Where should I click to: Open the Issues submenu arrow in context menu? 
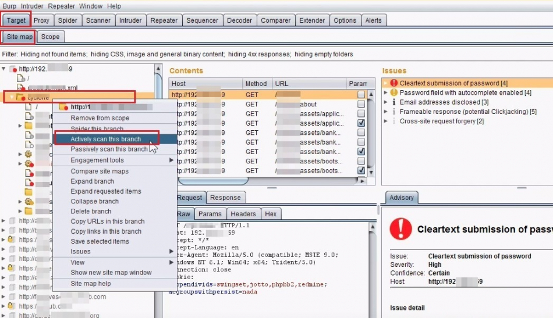tap(171, 252)
